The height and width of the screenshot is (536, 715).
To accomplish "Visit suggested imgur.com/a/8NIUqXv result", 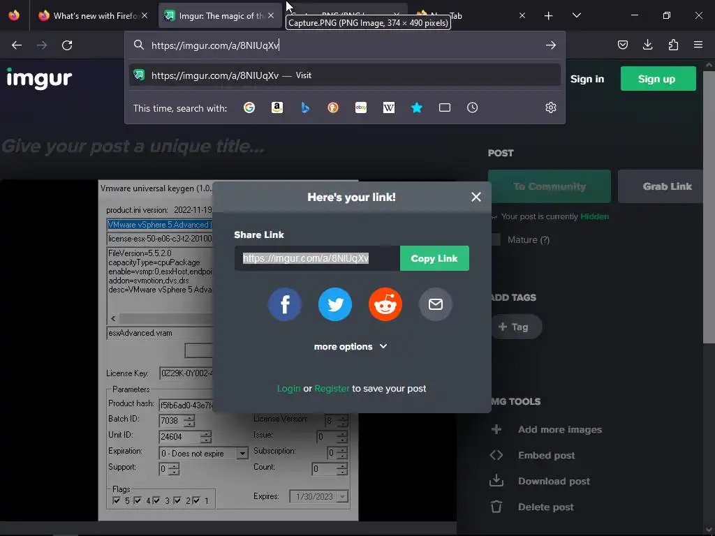I will 345,75.
